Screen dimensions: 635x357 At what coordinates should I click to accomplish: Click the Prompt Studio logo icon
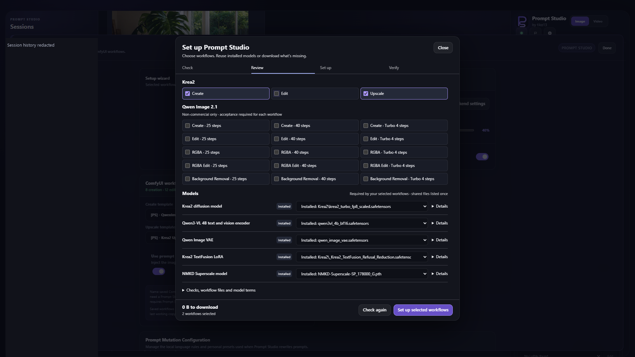522,21
